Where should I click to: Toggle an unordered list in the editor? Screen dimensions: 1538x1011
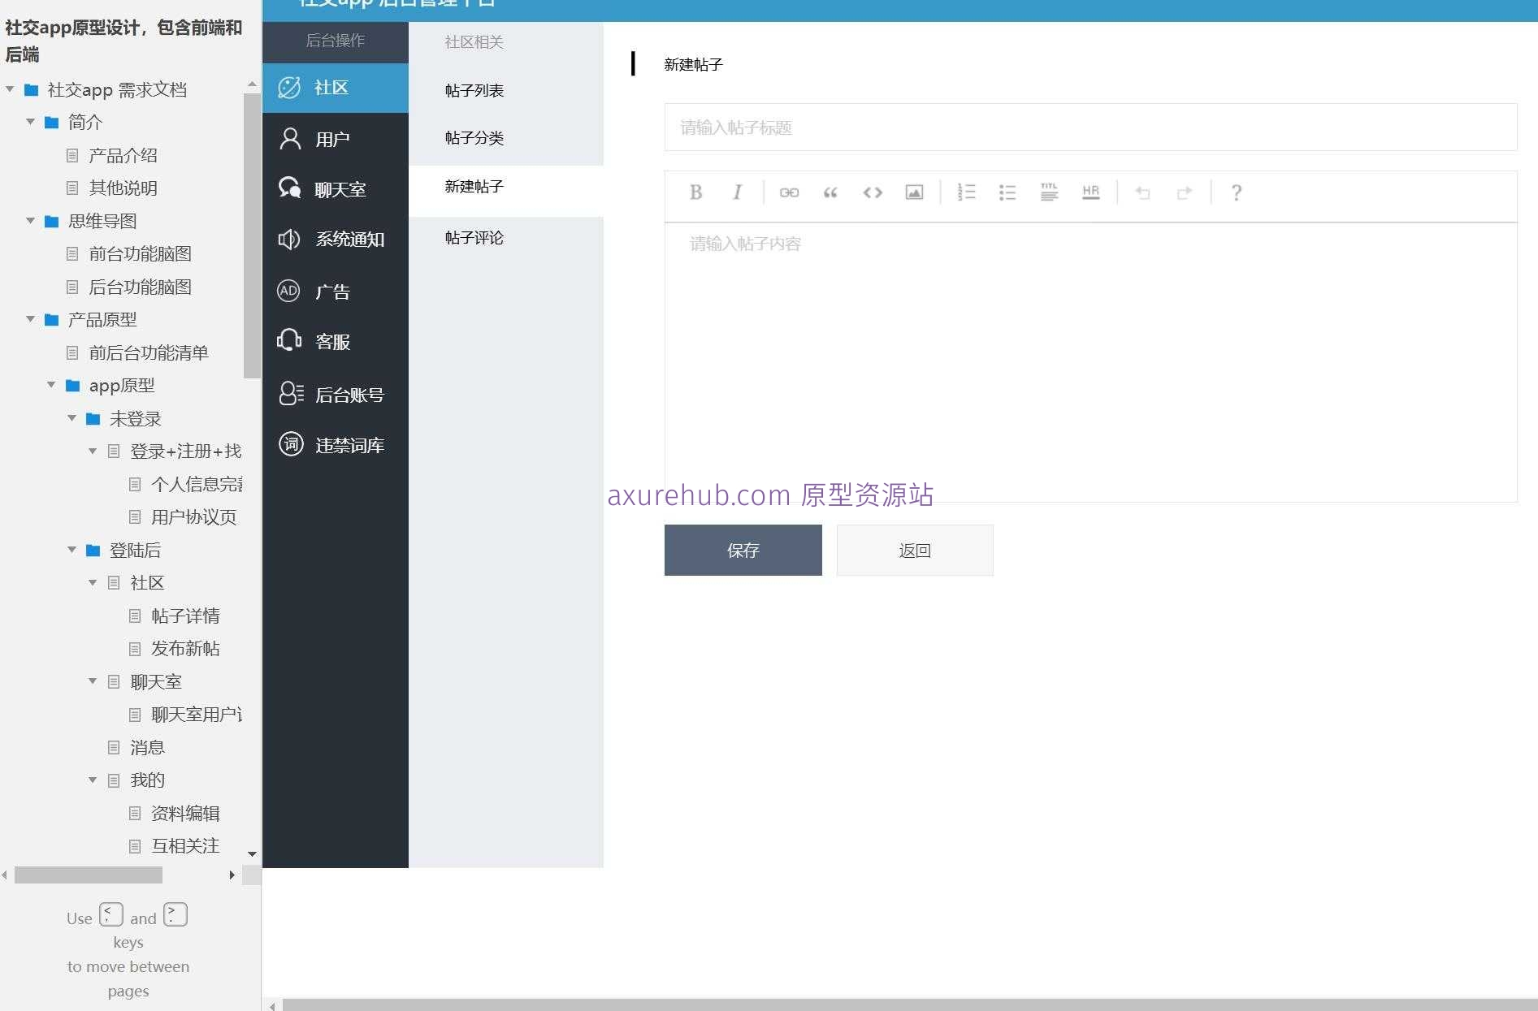click(1007, 192)
